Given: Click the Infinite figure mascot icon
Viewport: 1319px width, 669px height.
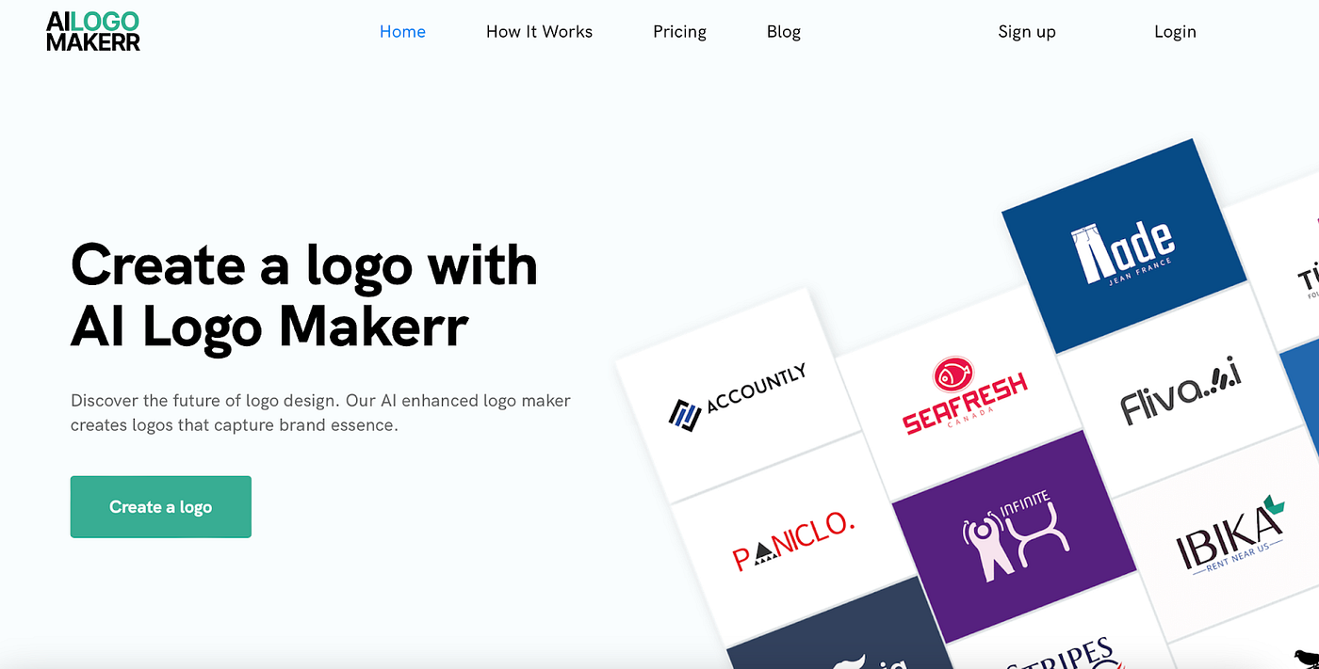Looking at the screenshot, I should point(987,545).
